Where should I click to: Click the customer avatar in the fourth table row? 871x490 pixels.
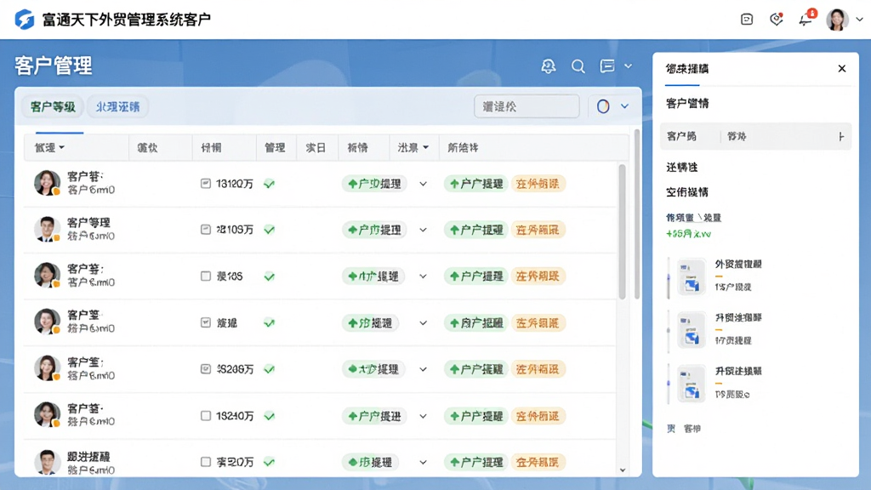click(47, 321)
